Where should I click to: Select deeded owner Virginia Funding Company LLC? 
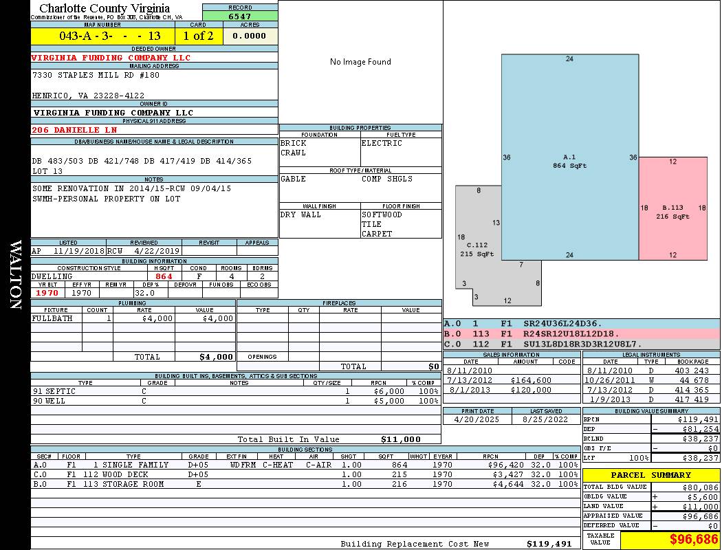click(111, 58)
